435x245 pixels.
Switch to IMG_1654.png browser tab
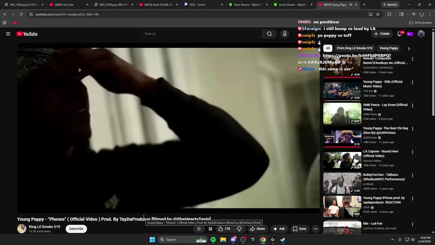coord(23,5)
